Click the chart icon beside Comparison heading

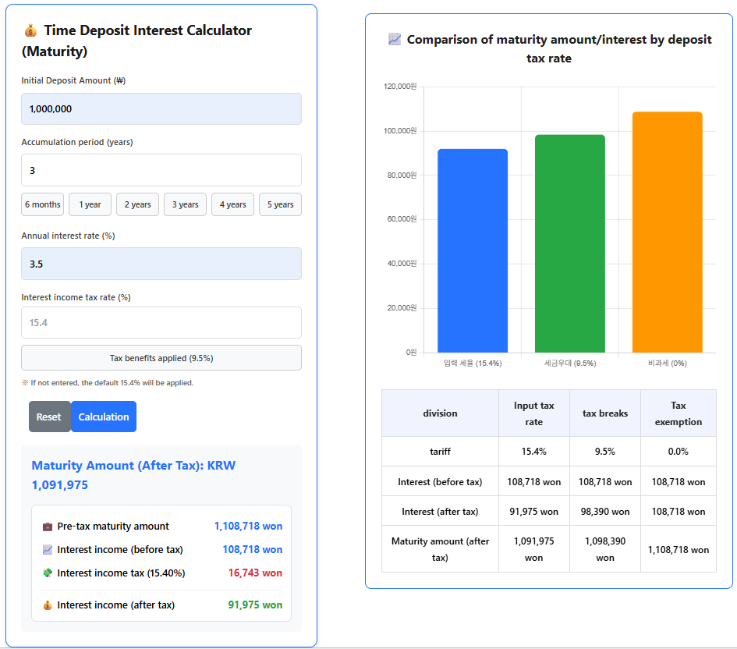395,40
